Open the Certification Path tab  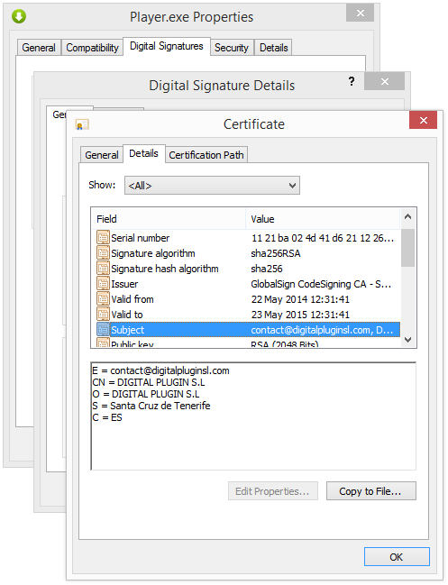(206, 155)
